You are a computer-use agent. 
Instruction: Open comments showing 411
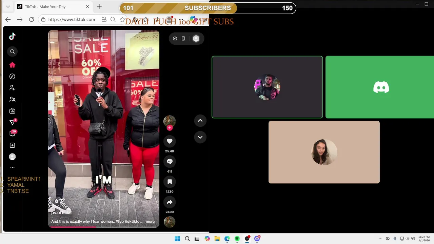pos(170,161)
